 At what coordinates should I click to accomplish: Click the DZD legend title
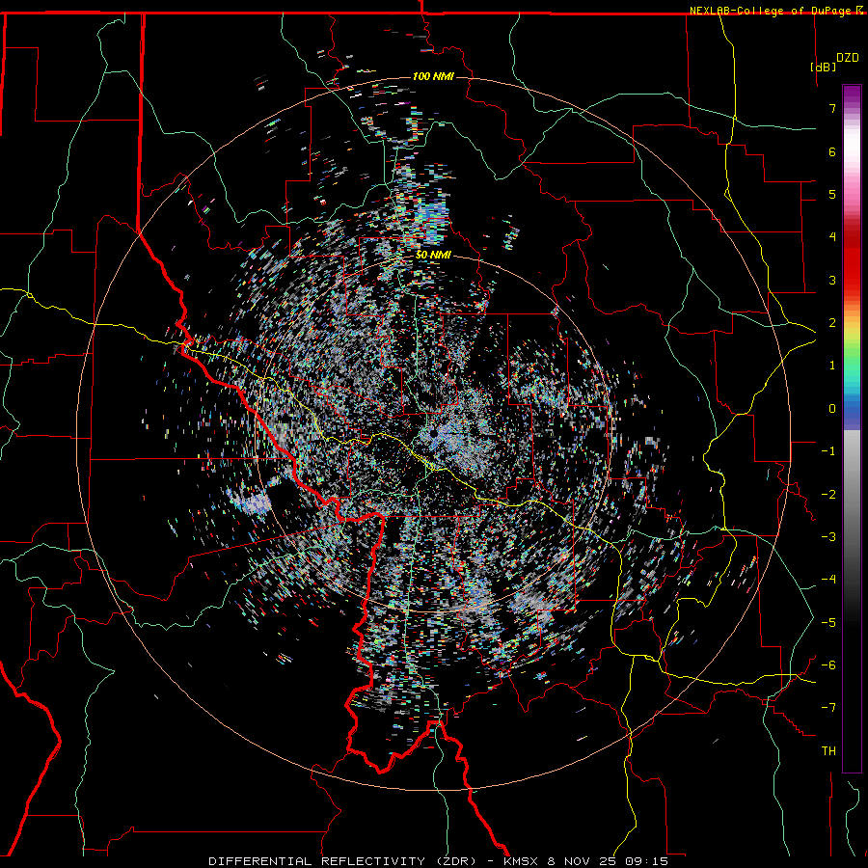coord(848,58)
